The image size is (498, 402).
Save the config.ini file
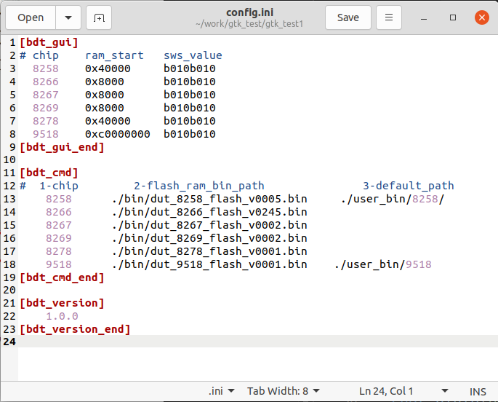click(x=348, y=17)
